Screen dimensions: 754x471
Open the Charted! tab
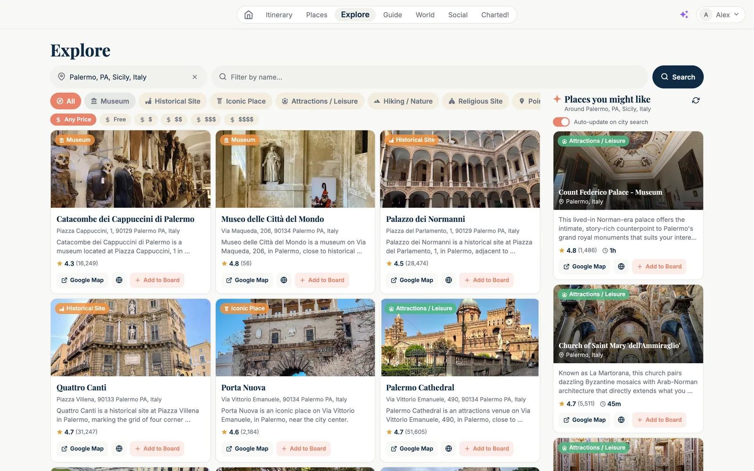(x=495, y=15)
